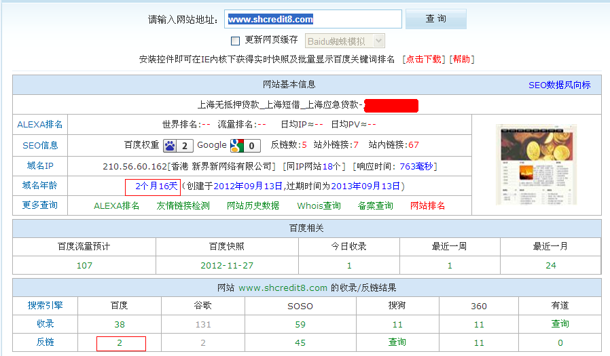Viewport: 610px width, 356px height.
Task: Click the website address input field
Action: pyautogui.click(x=313, y=19)
